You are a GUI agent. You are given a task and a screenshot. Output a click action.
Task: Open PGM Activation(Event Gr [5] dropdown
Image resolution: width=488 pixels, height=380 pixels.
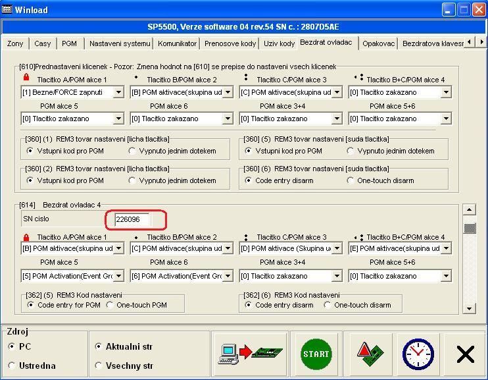click(x=118, y=276)
